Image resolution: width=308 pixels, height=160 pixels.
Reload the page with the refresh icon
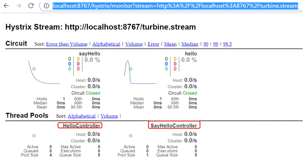click(x=31, y=6)
